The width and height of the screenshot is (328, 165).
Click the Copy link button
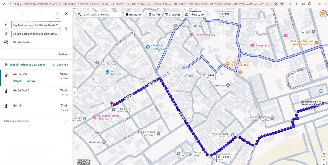coord(60,65)
